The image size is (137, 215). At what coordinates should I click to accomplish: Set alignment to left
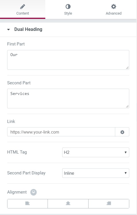click(28, 204)
